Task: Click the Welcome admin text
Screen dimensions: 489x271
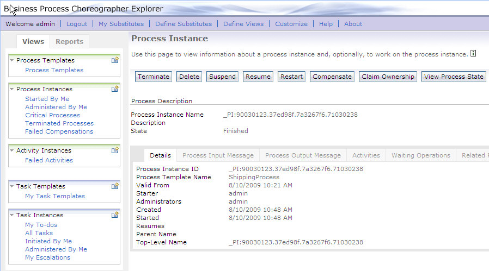Action: (x=30, y=24)
